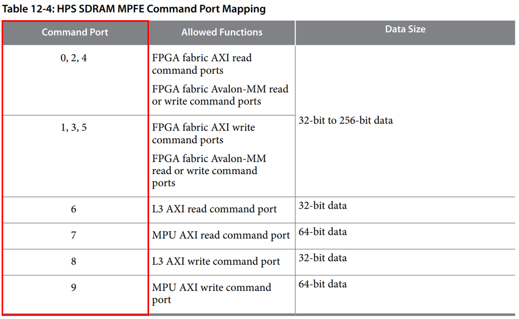Click 'FPGA fabric AXI write command ports' text
This screenshot has height=319, width=519.
point(203,134)
